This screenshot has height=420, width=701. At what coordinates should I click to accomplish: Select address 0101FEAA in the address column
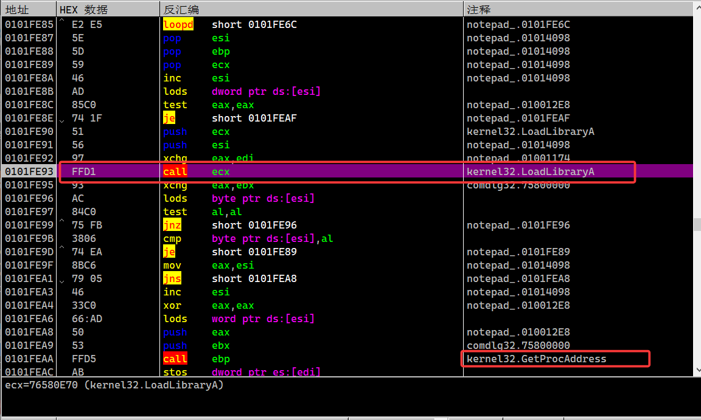point(29,359)
